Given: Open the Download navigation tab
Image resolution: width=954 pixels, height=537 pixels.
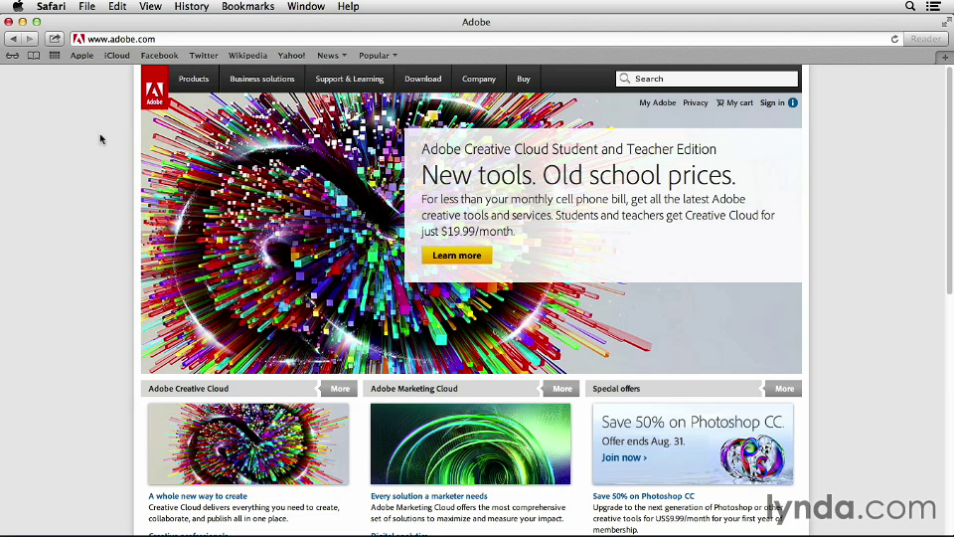Looking at the screenshot, I should [423, 79].
